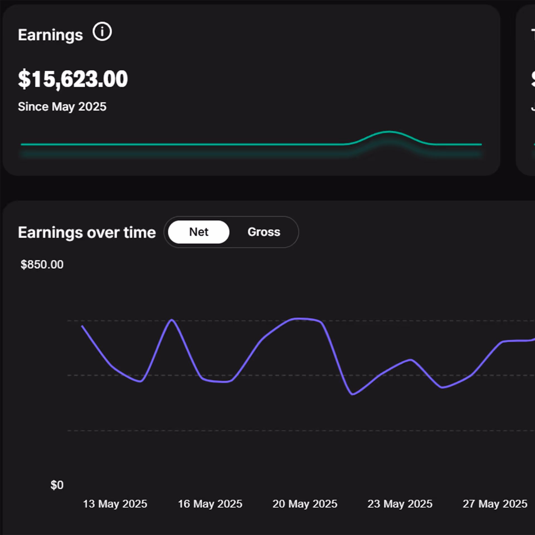Viewport: 535px width, 535px height.
Task: Select the 20 May 2025 axis label
Action: pyautogui.click(x=305, y=504)
